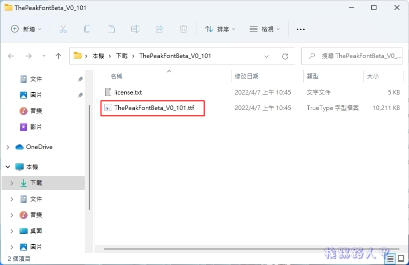Go up one folder level
The width and height of the screenshot is (409, 265).
pos(59,56)
